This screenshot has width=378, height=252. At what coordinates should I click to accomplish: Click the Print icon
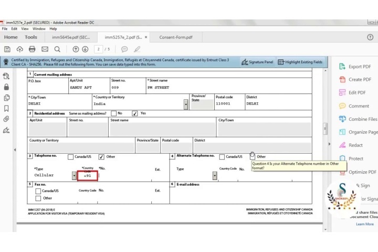tap(32, 49)
